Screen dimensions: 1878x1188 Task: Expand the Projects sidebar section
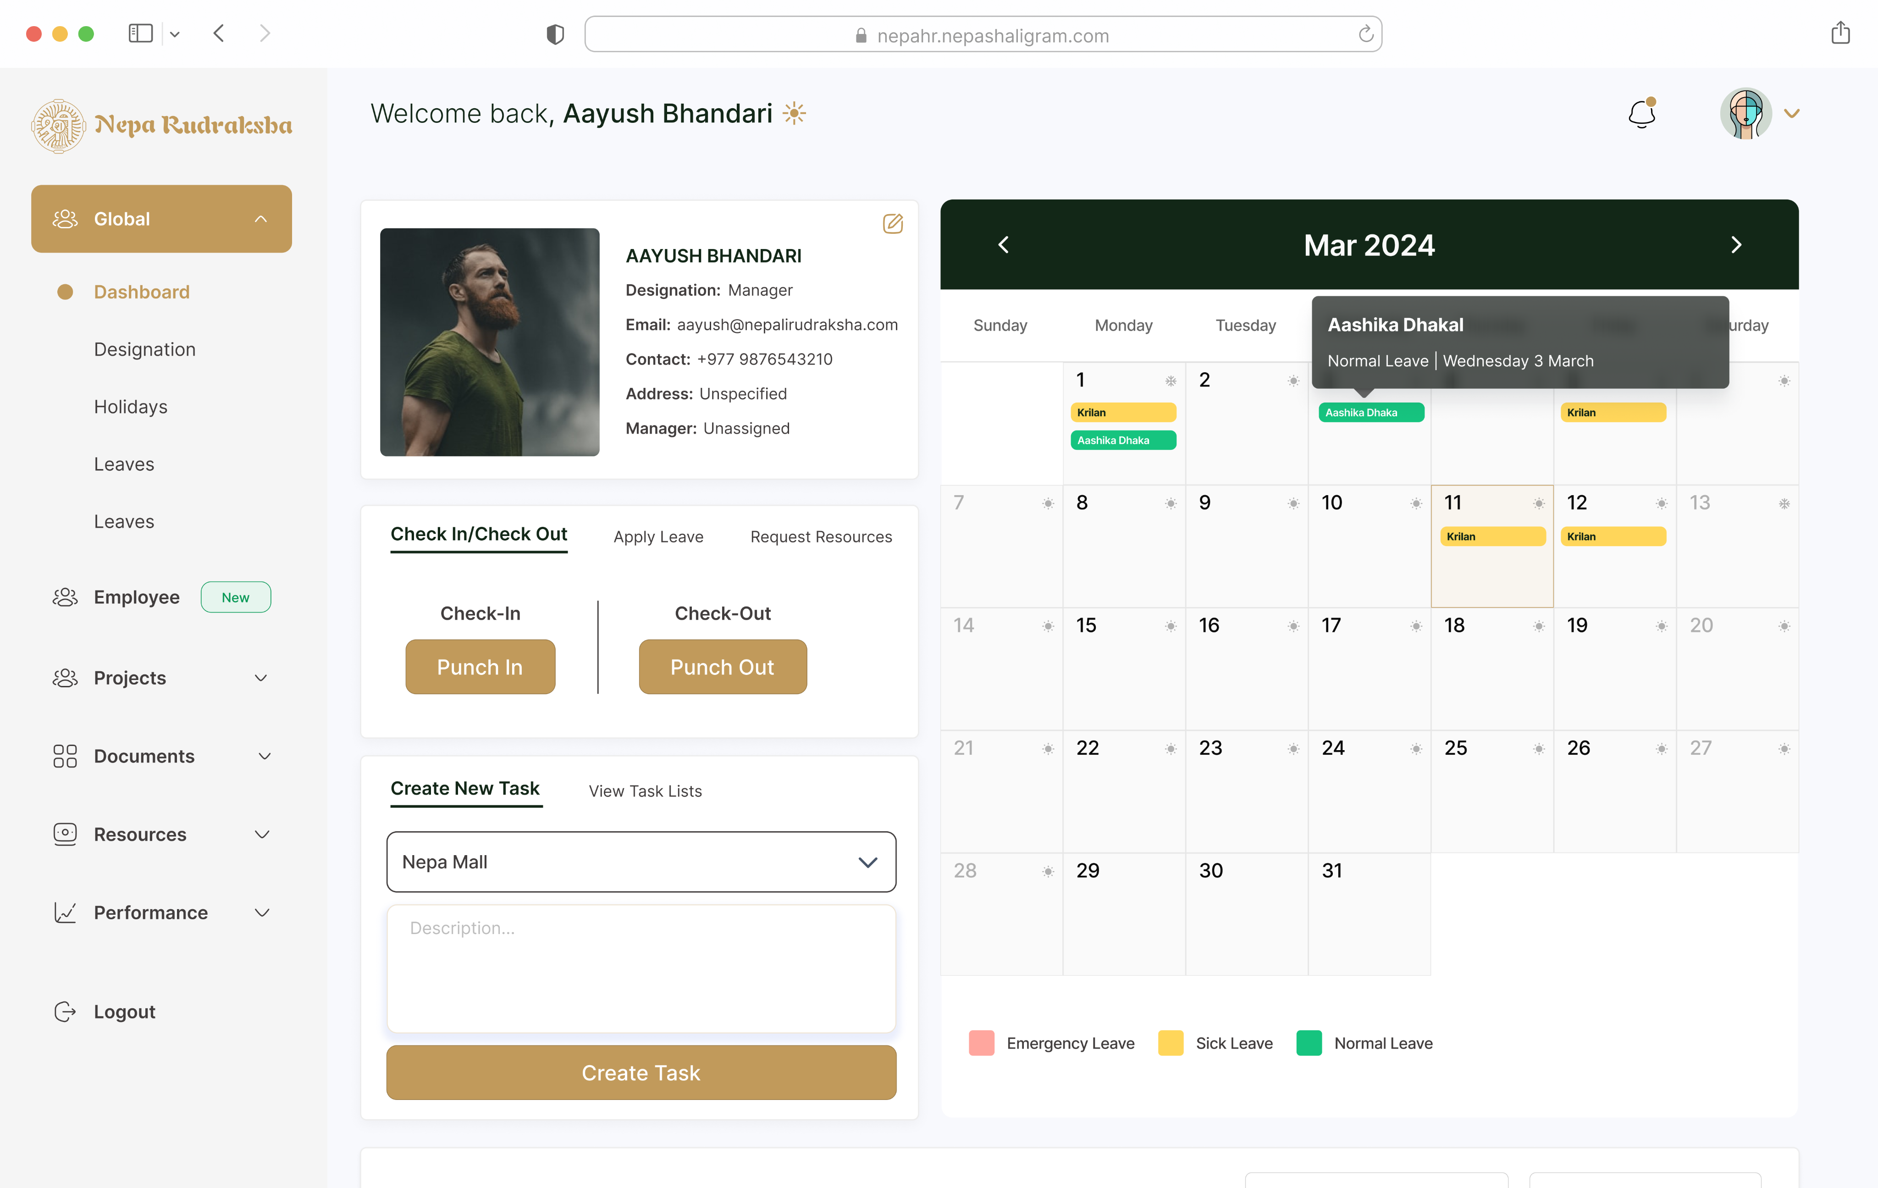coord(260,678)
